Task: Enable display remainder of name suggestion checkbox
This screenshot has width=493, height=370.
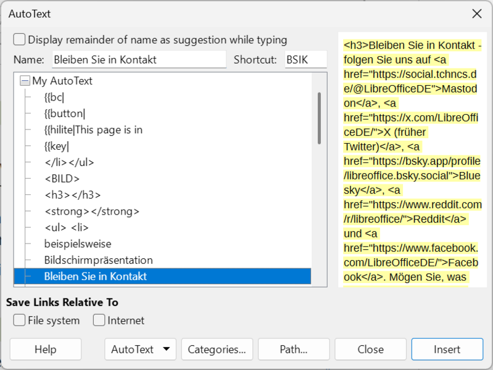Action: point(19,39)
